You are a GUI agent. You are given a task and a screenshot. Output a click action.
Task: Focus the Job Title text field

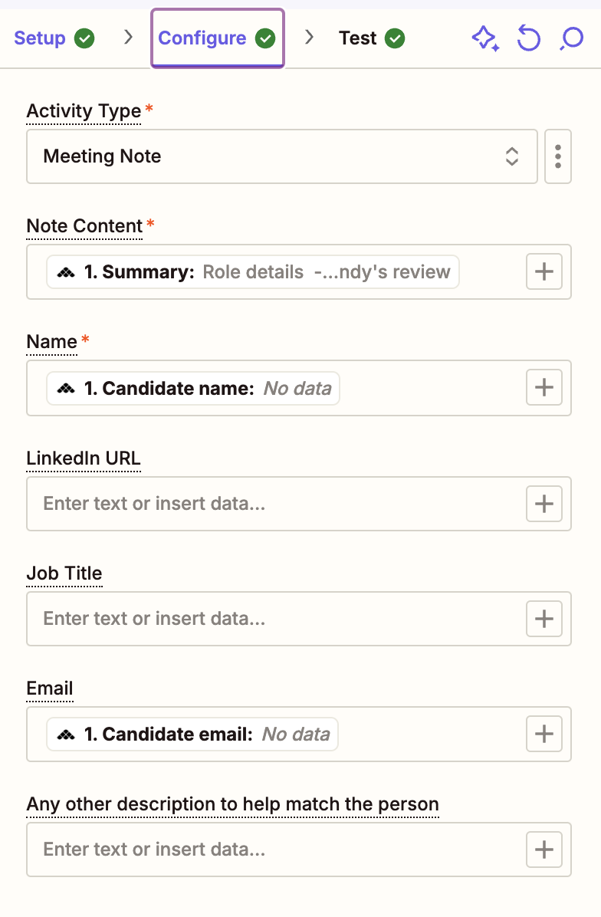coord(274,619)
